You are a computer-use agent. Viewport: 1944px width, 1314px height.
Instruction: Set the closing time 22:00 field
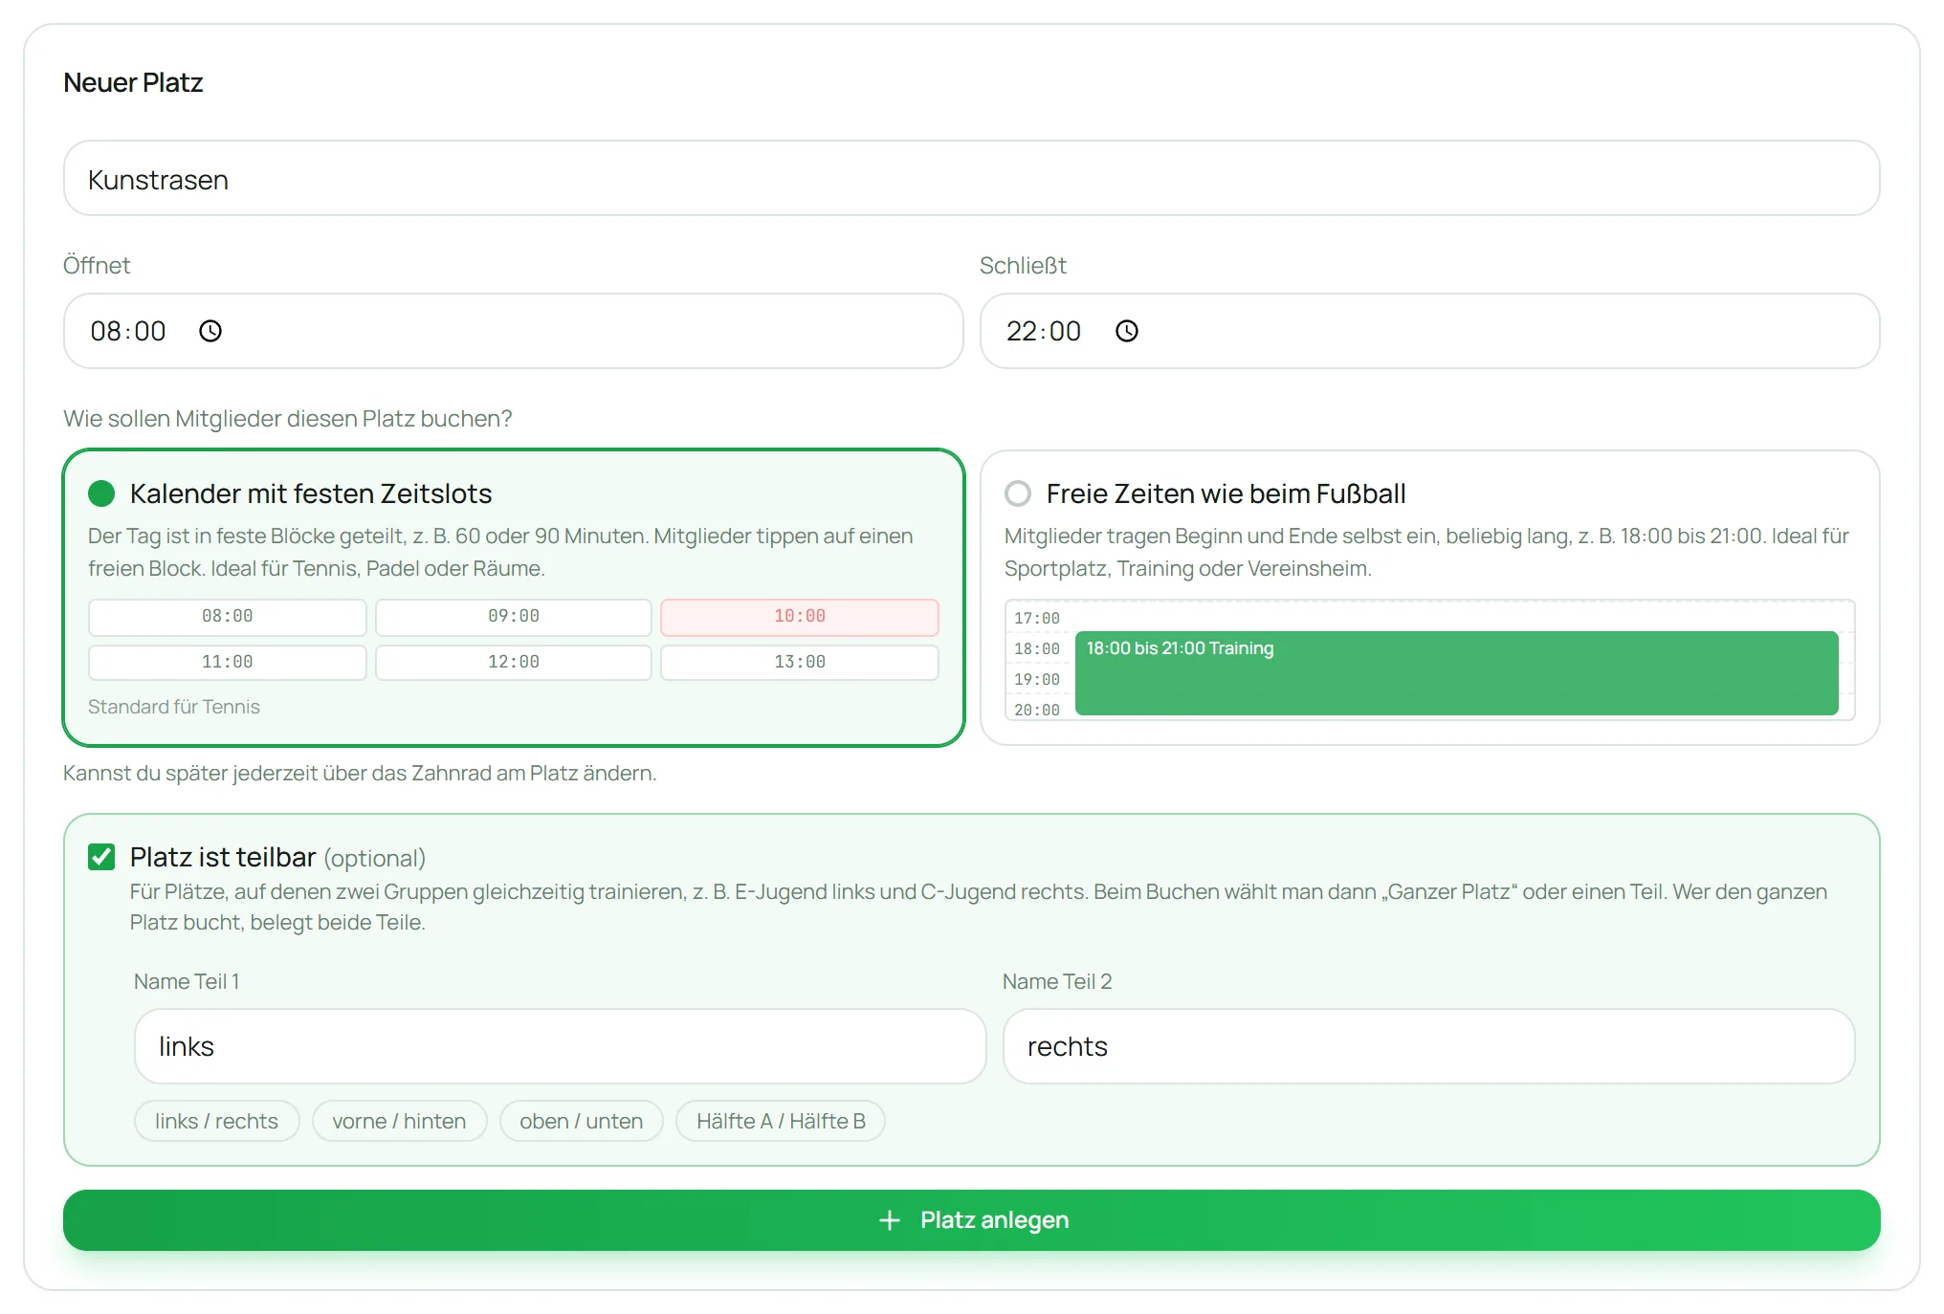click(1430, 331)
